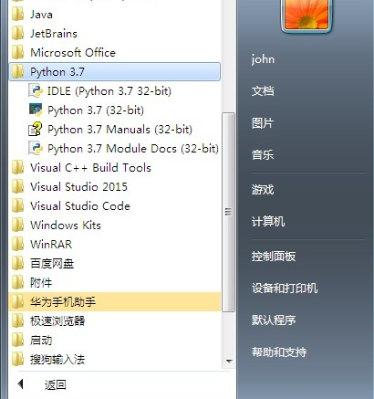Open 设备和打印机 link
The width and height of the screenshot is (374, 399).
(285, 289)
